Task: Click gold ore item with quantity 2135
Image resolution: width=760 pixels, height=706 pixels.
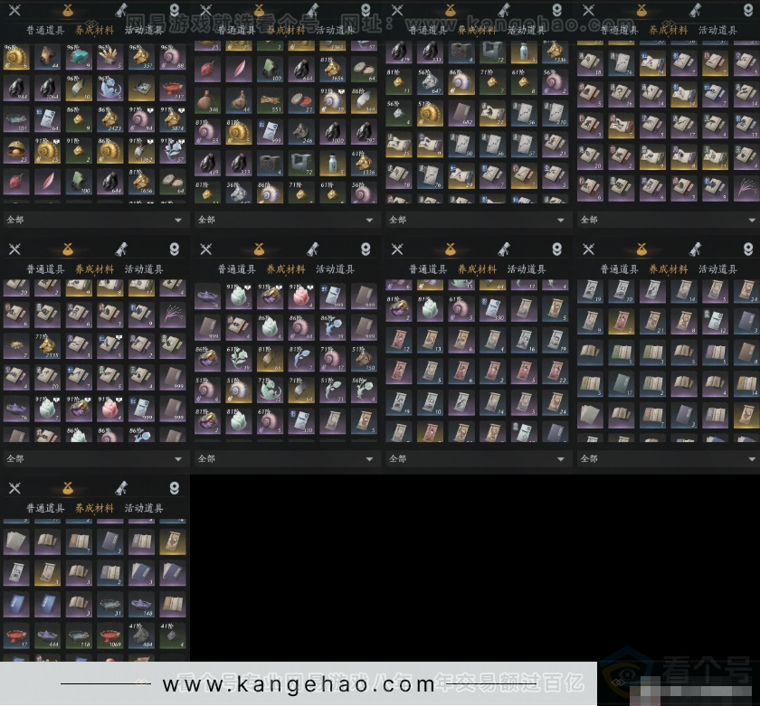Action: [45, 348]
